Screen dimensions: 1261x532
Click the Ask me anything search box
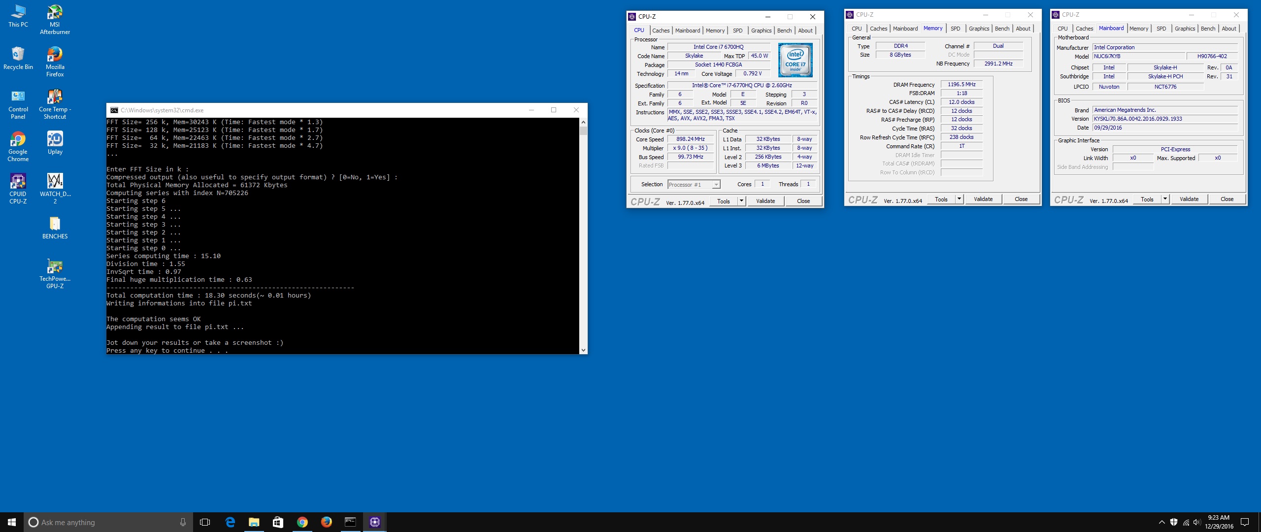(x=108, y=522)
